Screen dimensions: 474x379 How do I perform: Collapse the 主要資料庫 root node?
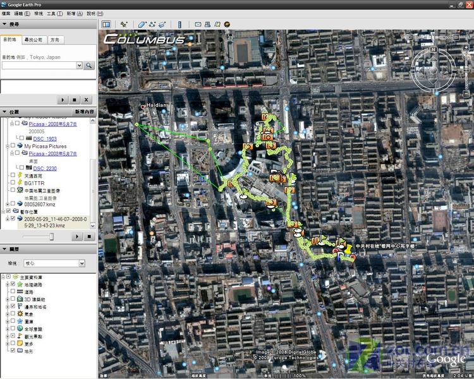[x=3, y=277]
